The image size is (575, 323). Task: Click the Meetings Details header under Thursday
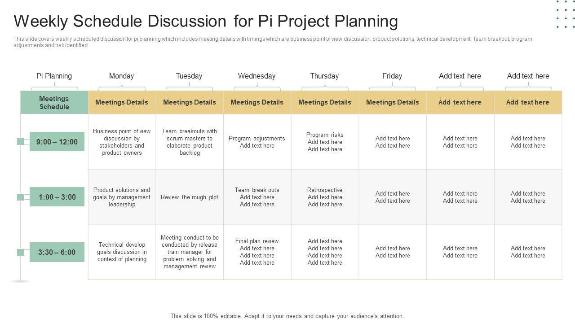tap(325, 102)
